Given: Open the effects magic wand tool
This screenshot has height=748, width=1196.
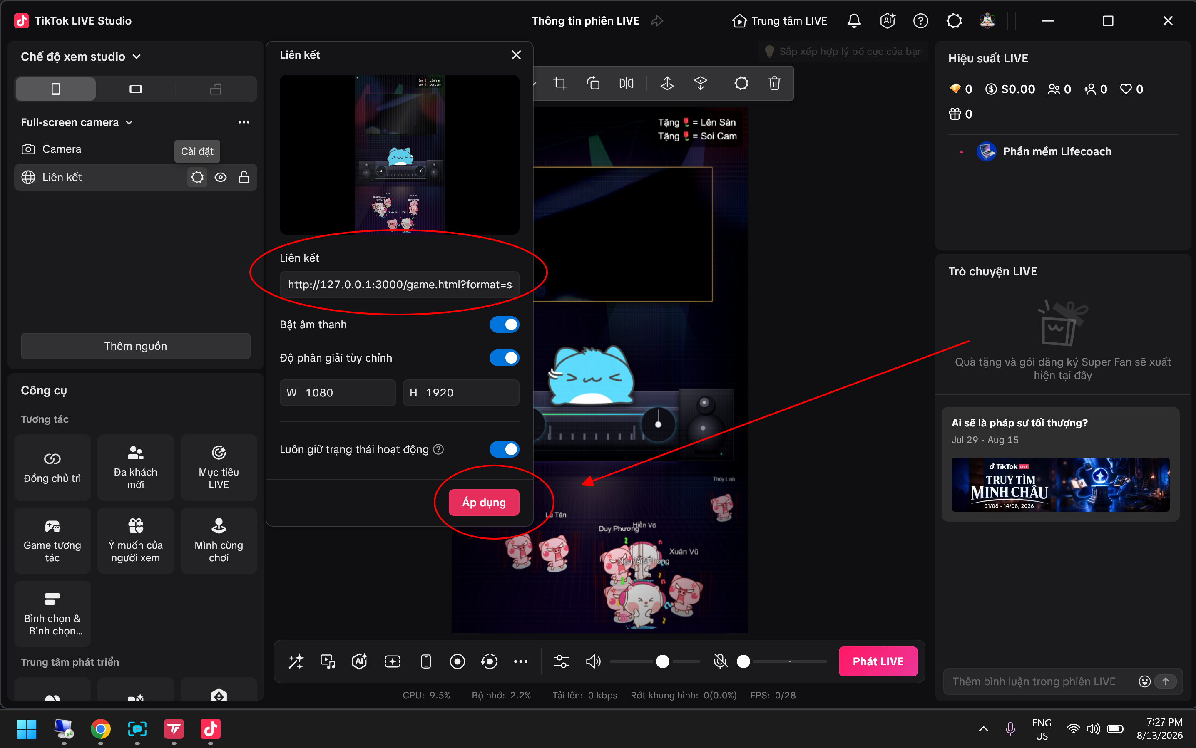Looking at the screenshot, I should pyautogui.click(x=296, y=661).
